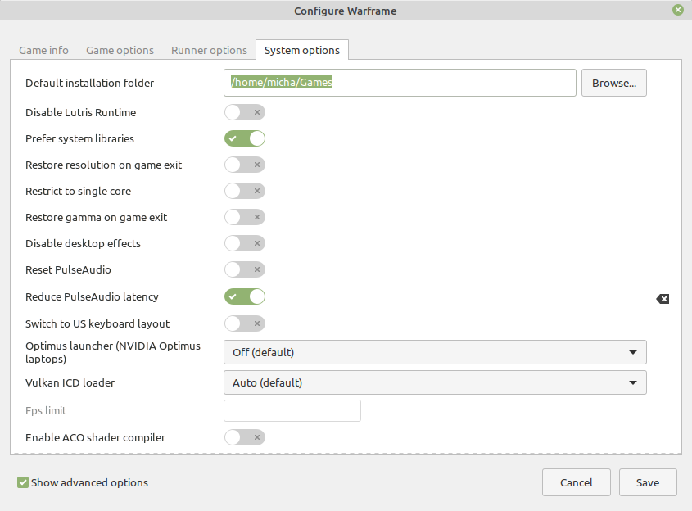The image size is (692, 511).
Task: Cancel the configuration dialog
Action: pos(577,482)
